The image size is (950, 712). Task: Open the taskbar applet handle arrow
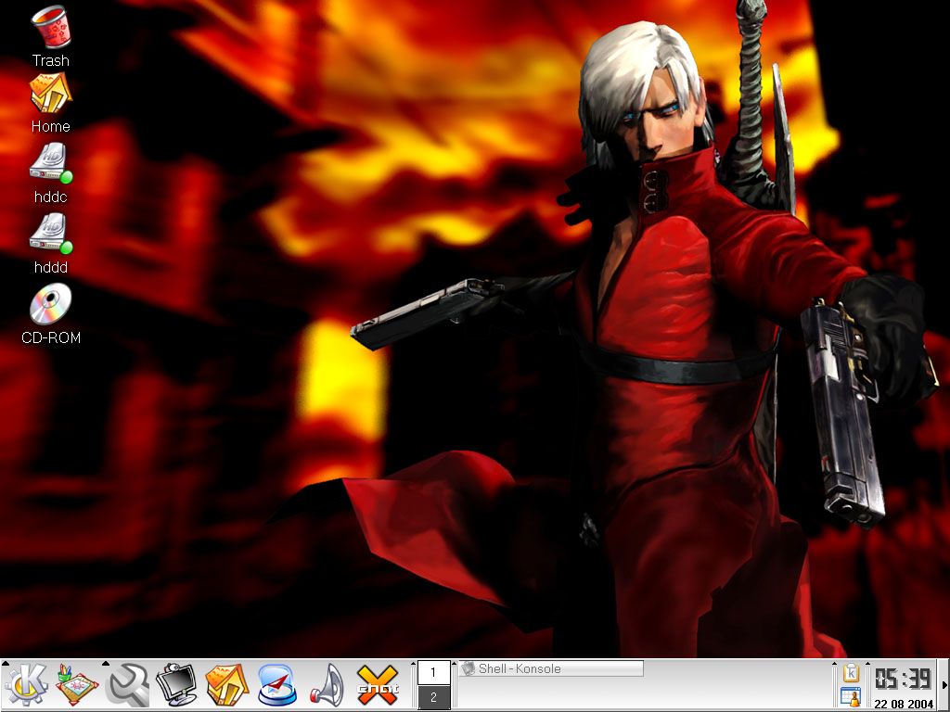point(455,664)
